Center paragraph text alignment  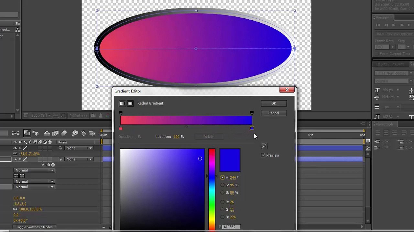pos(386,133)
